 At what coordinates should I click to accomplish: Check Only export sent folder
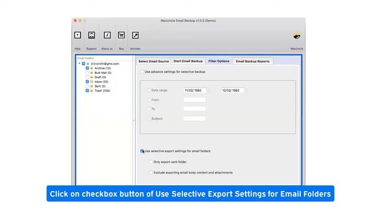151,162
